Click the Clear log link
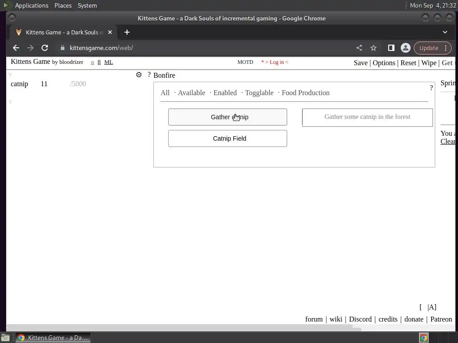The height and width of the screenshot is (343, 458). click(x=448, y=142)
